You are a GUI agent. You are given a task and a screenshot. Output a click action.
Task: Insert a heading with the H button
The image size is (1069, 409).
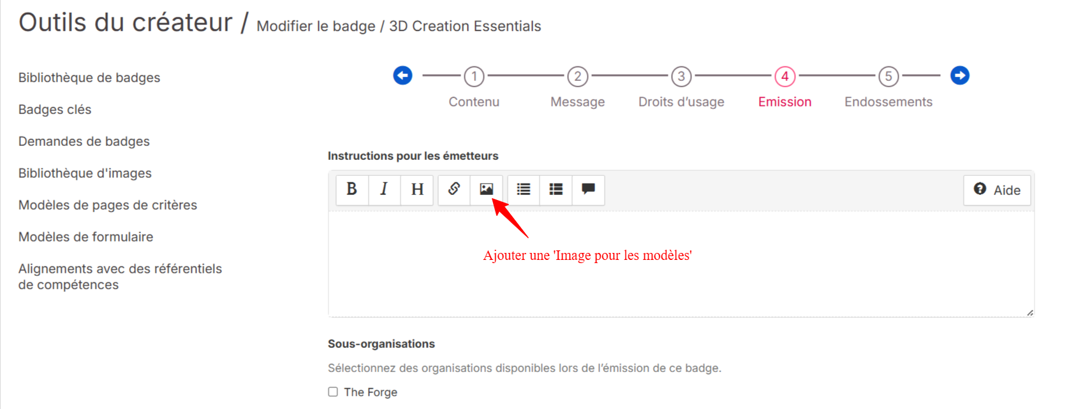pos(417,189)
